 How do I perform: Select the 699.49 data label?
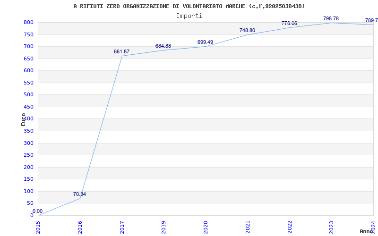(205, 42)
